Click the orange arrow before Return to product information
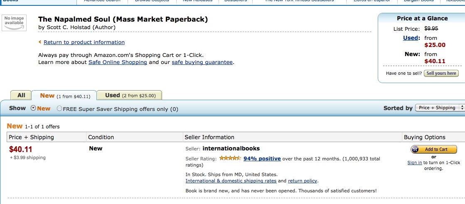465x204 pixels. pos(40,42)
